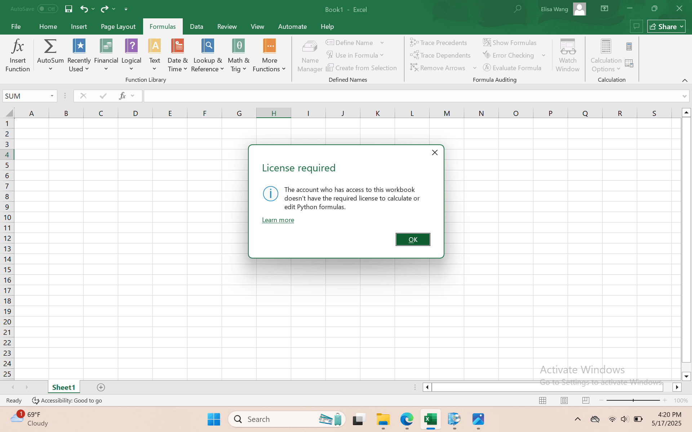Viewport: 692px width, 432px height.
Task: Adjust the zoom slider in status bar
Action: (x=633, y=400)
